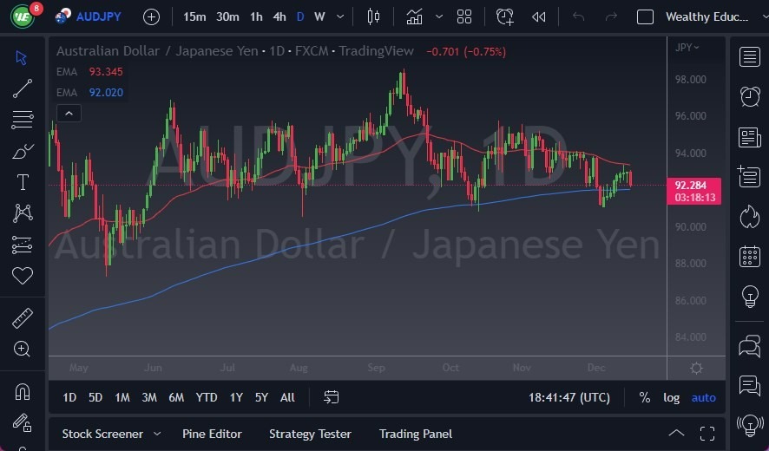769x451 pixels.
Task: Open the Hotlists flame panel
Action: [x=749, y=217]
